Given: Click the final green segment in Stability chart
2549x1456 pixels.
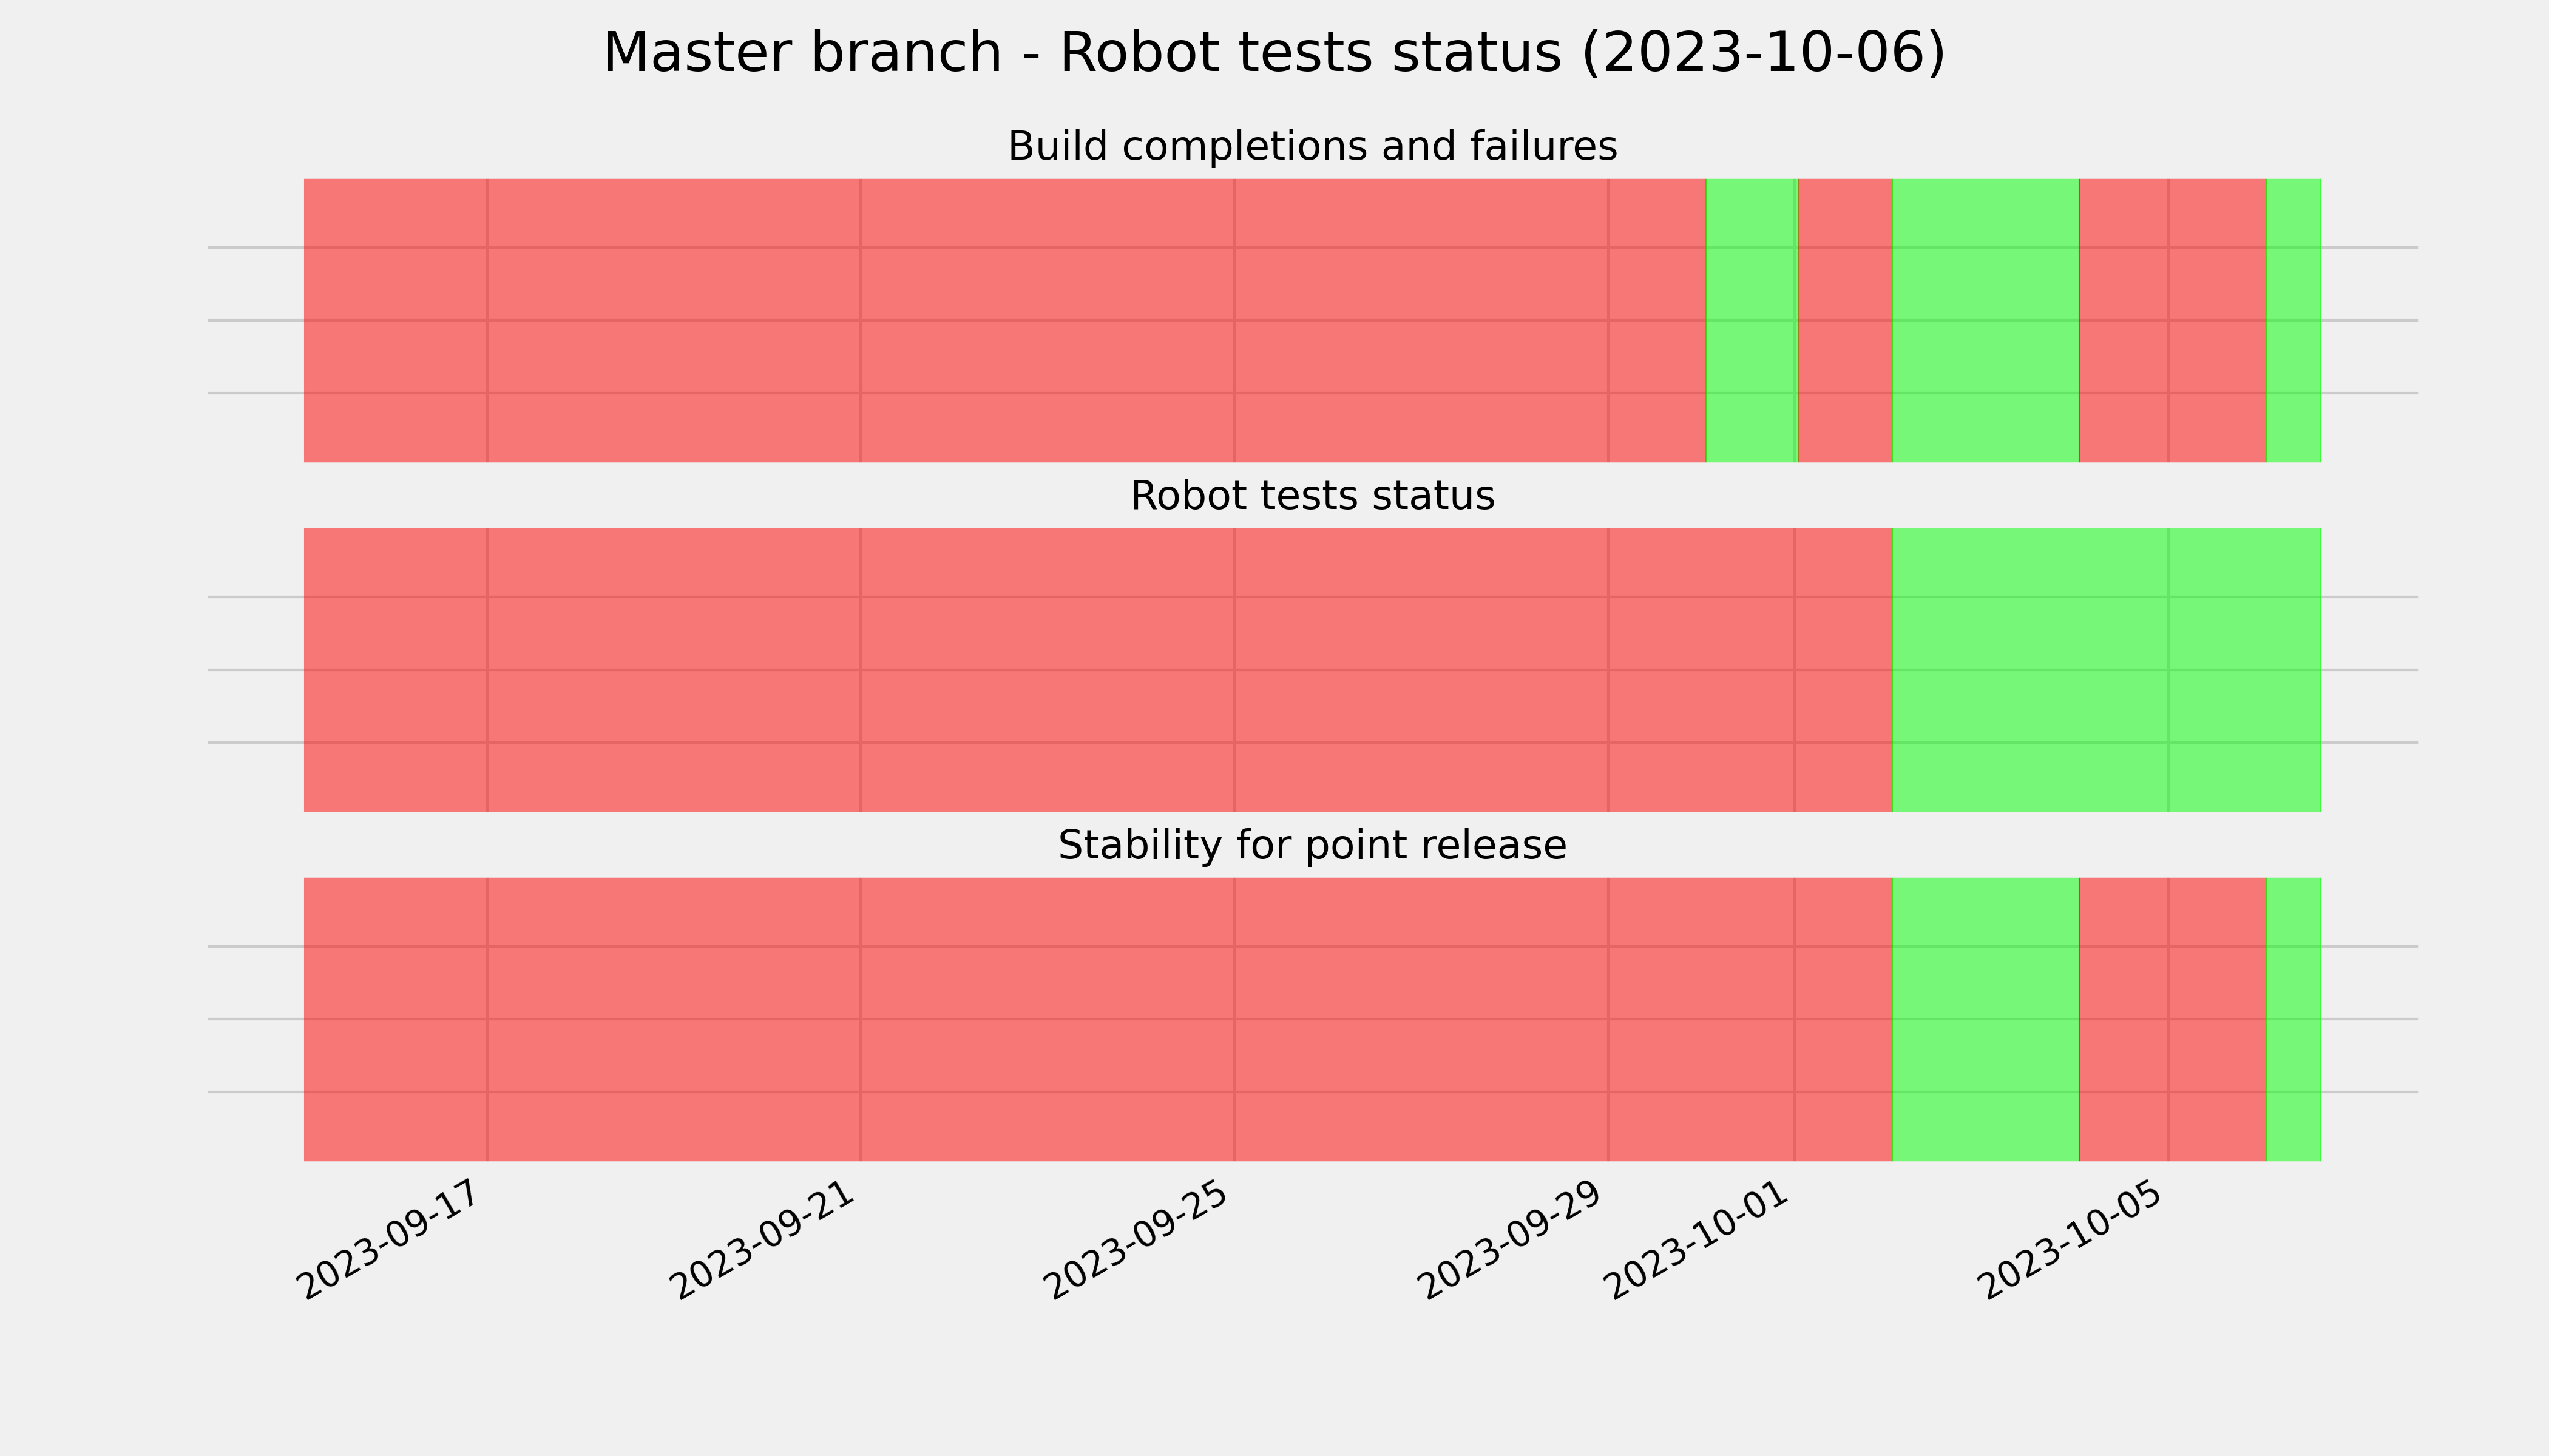Looking at the screenshot, I should tap(2293, 1019).
